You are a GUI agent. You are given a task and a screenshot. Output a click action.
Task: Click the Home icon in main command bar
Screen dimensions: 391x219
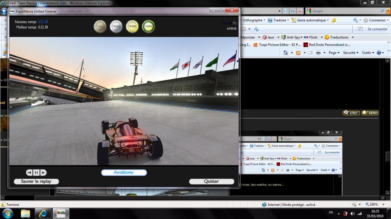click(286, 53)
